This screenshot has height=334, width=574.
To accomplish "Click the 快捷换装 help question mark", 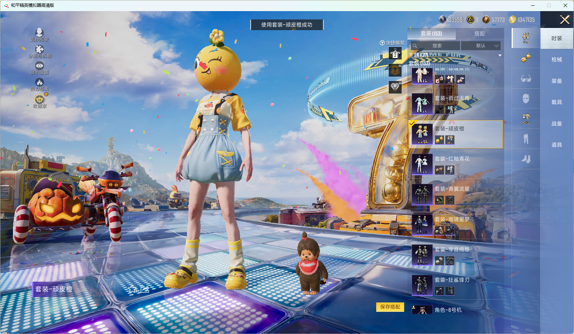I will pos(382,43).
